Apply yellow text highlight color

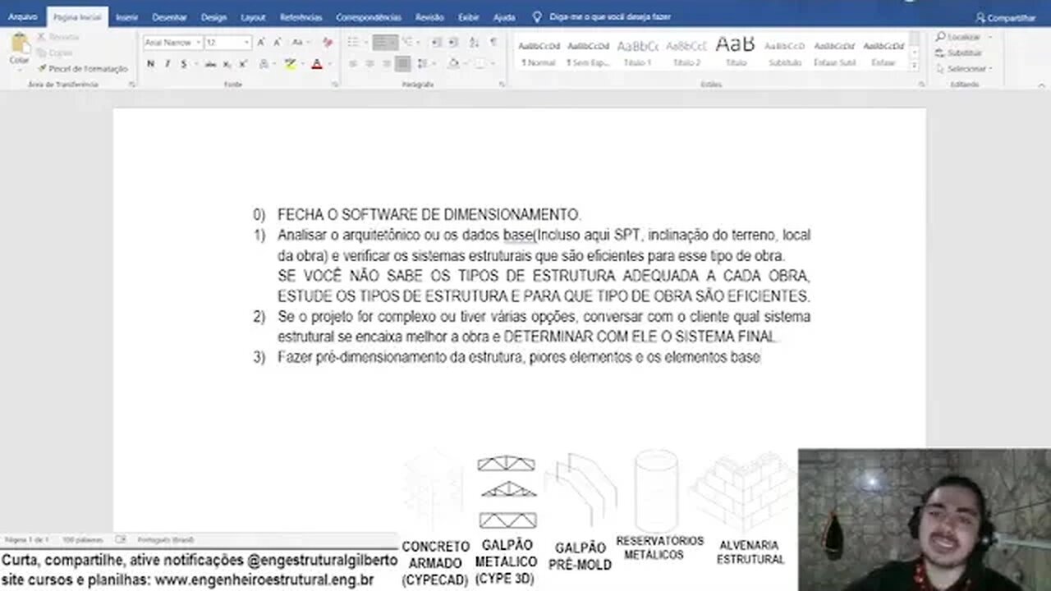290,64
